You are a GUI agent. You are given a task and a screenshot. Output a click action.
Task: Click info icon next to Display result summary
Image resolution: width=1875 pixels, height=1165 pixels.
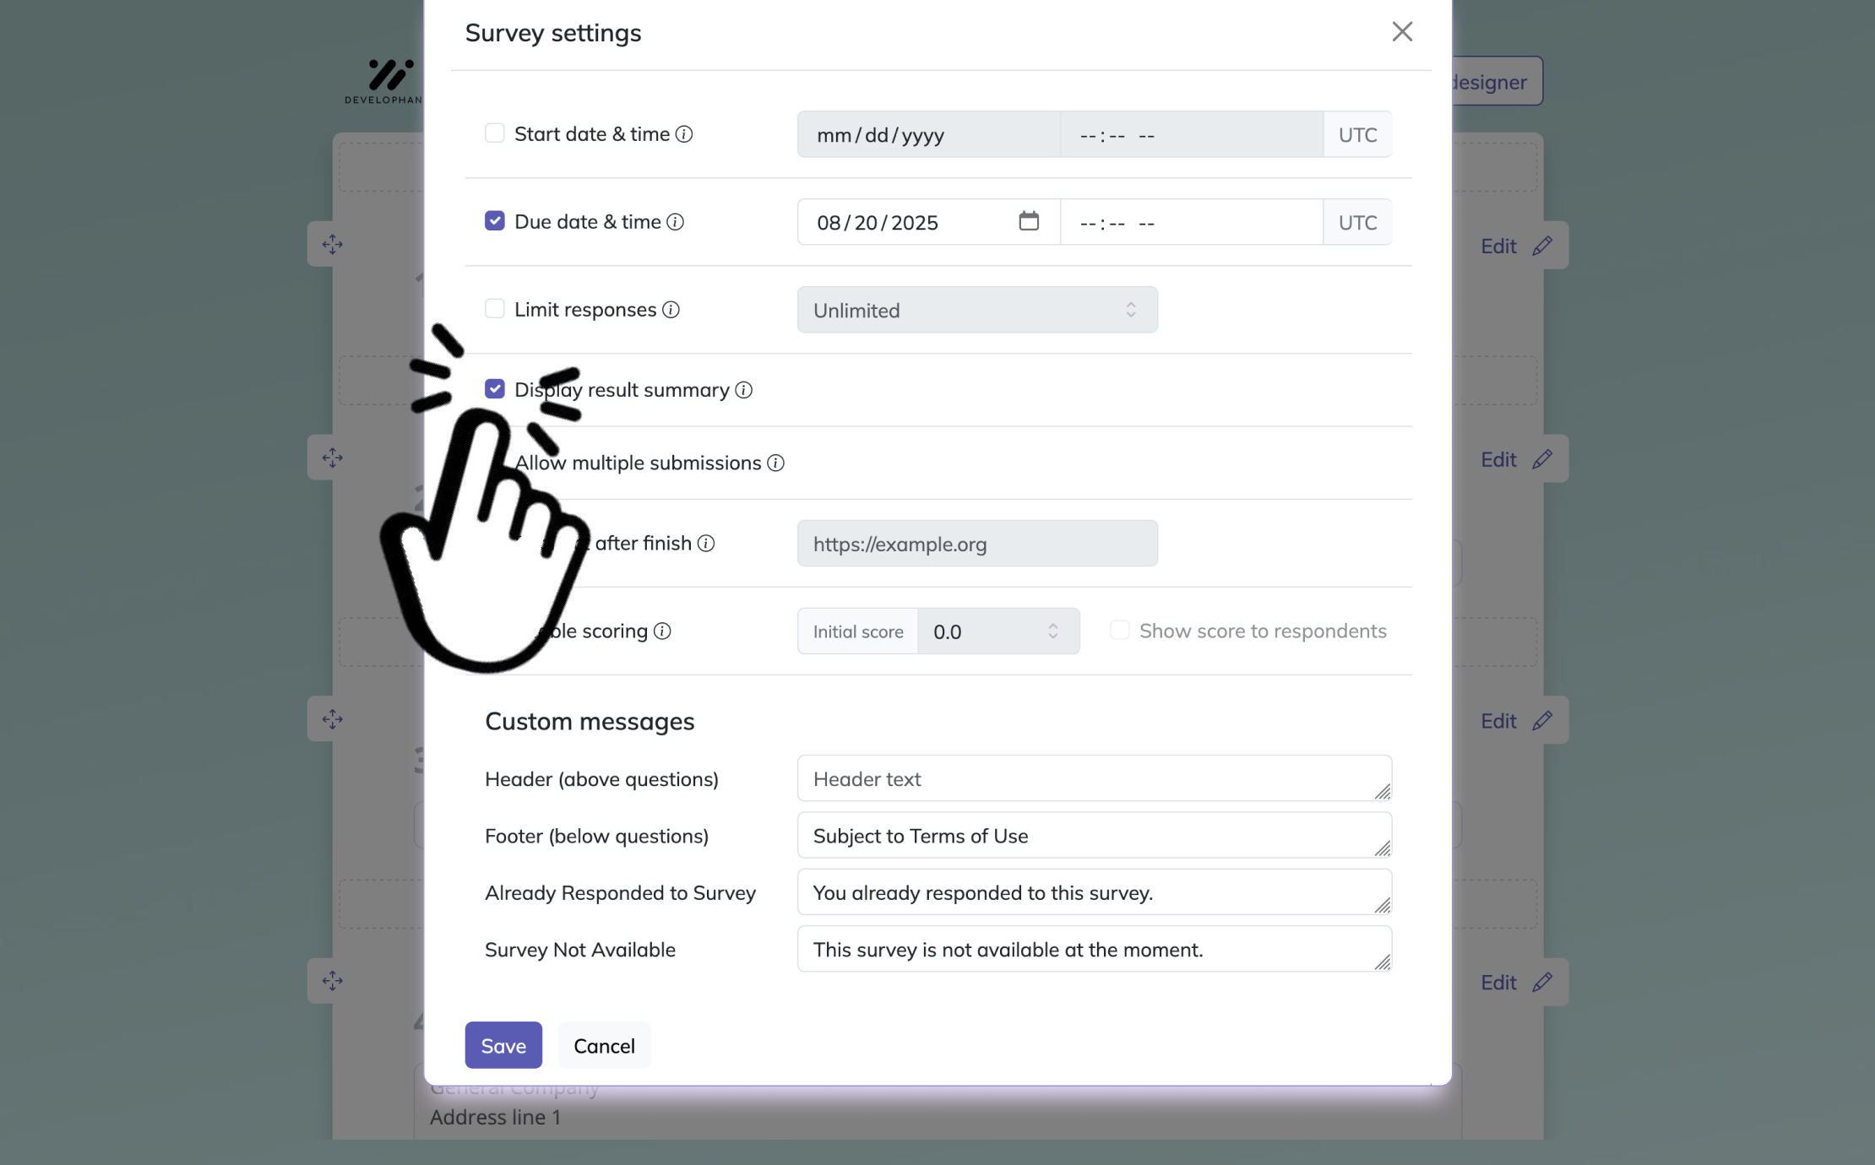point(743,390)
